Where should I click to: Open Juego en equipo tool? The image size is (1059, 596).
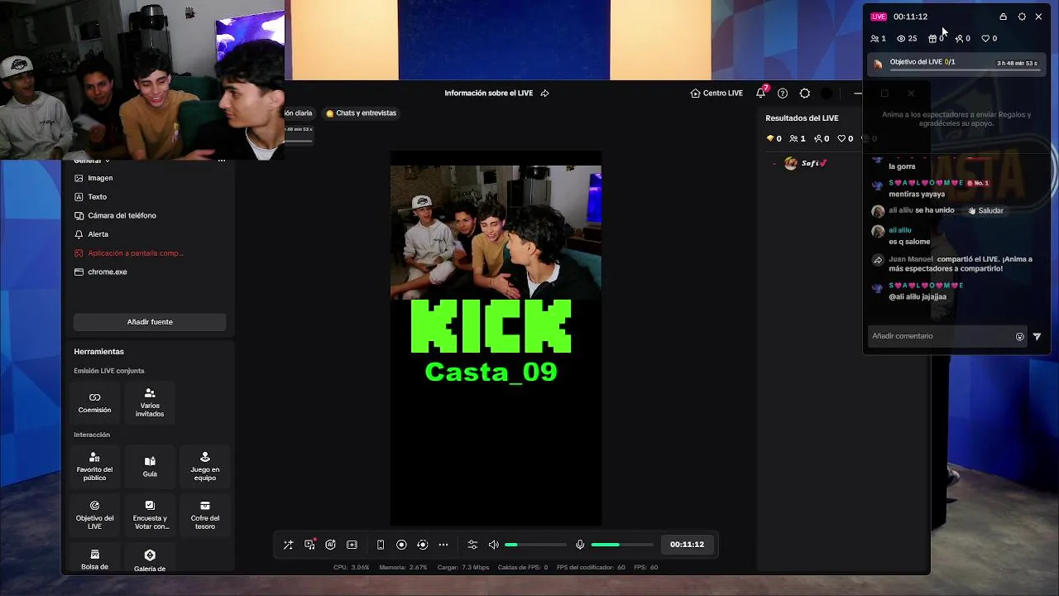(205, 467)
